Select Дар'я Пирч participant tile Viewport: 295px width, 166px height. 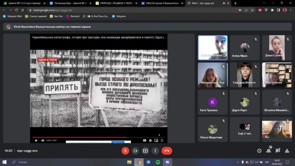click(245, 102)
